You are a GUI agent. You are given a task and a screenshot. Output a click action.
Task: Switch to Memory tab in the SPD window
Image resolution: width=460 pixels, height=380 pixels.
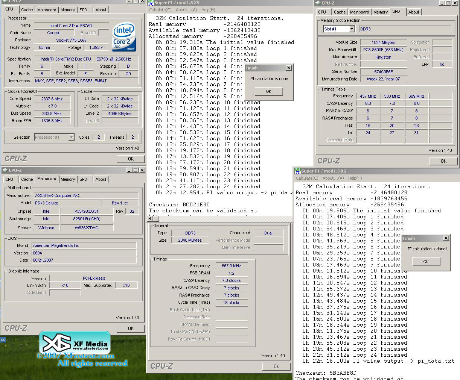[380, 12]
